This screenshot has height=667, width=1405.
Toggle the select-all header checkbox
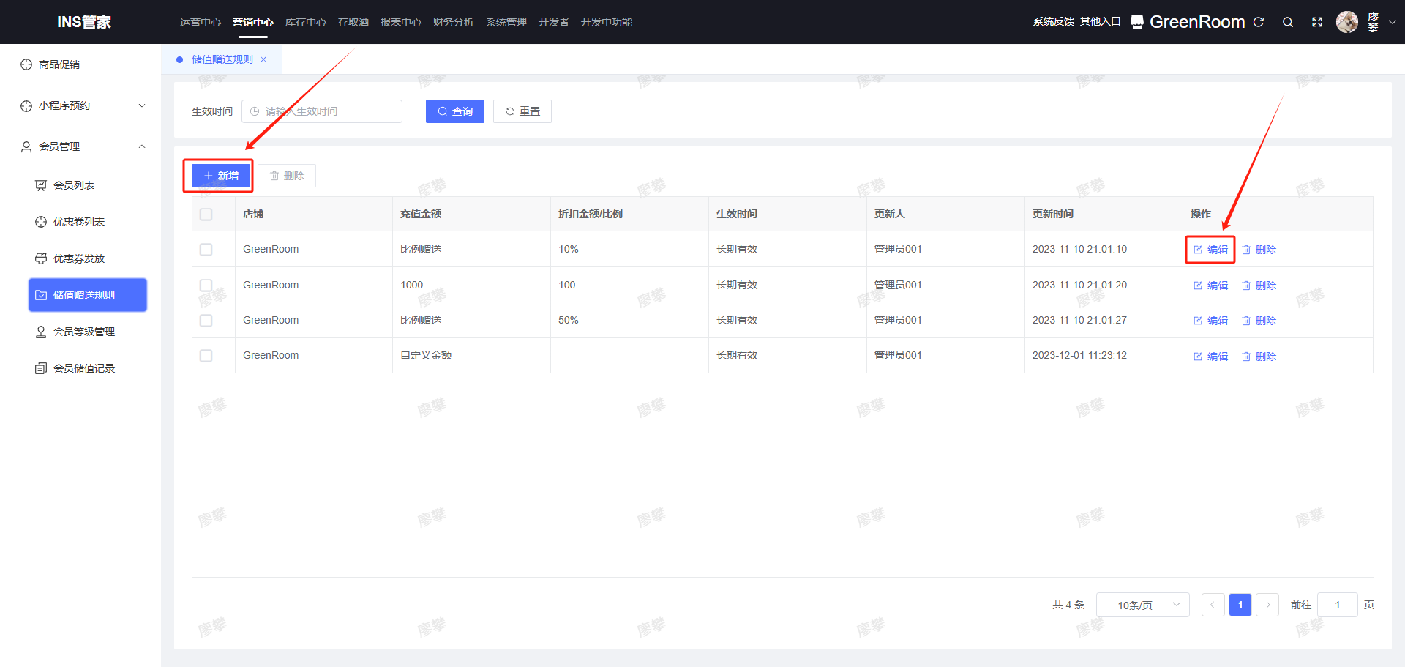point(206,215)
